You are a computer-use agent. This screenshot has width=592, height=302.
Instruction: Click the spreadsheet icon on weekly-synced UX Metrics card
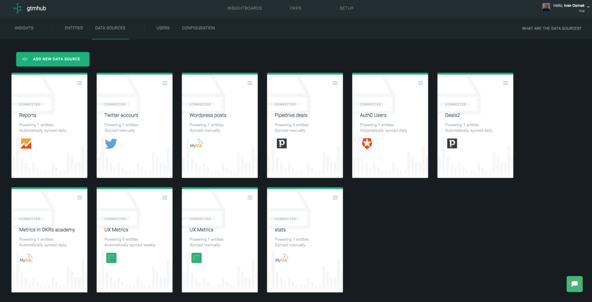coord(112,258)
